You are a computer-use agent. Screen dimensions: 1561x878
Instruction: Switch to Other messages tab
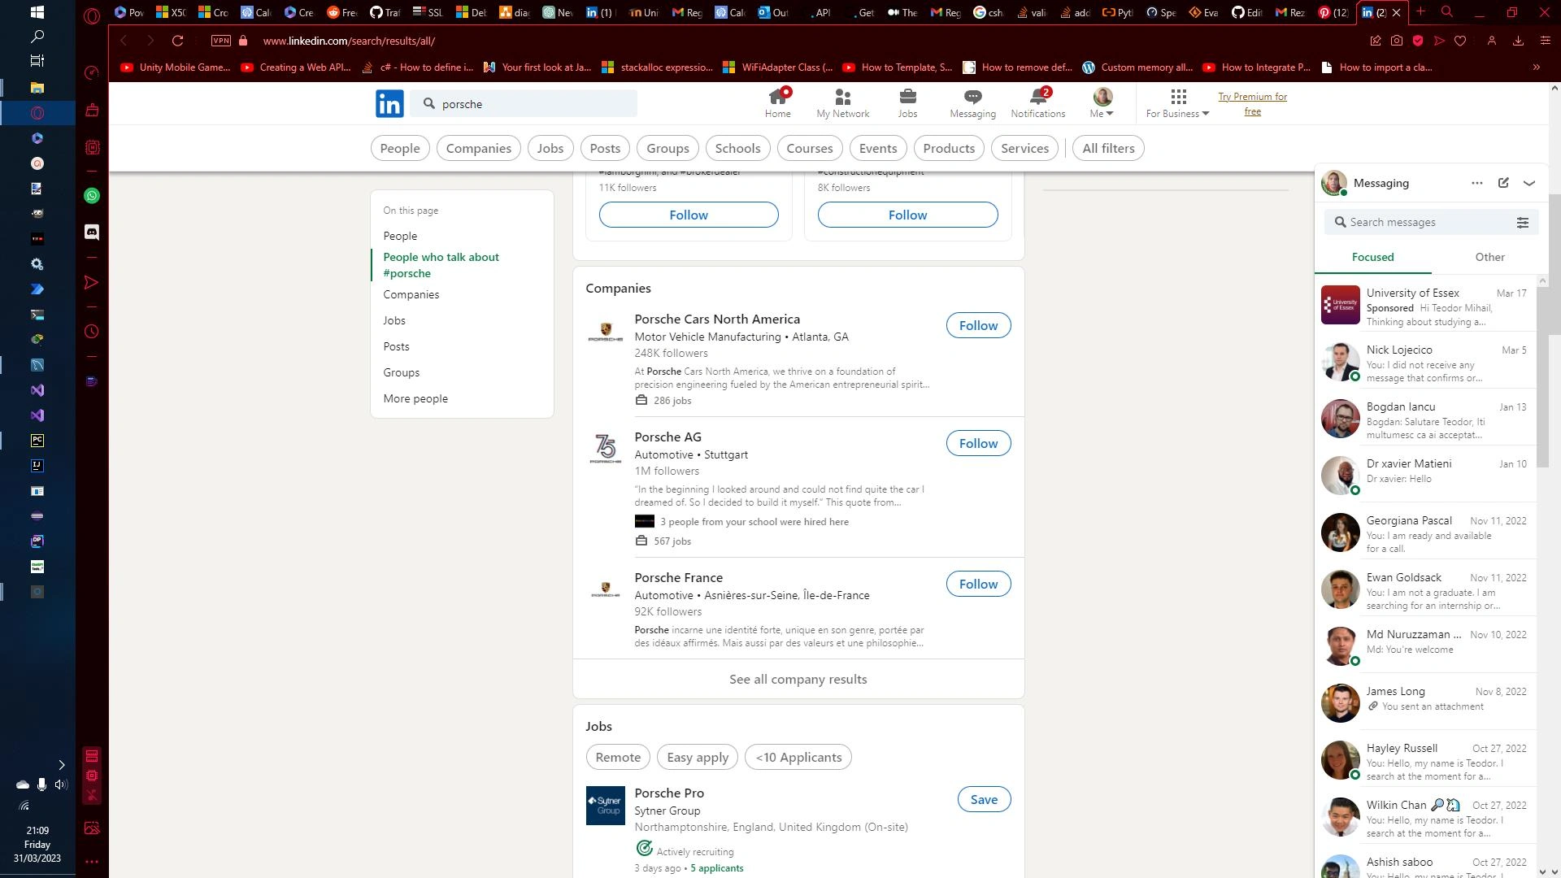1490,257
